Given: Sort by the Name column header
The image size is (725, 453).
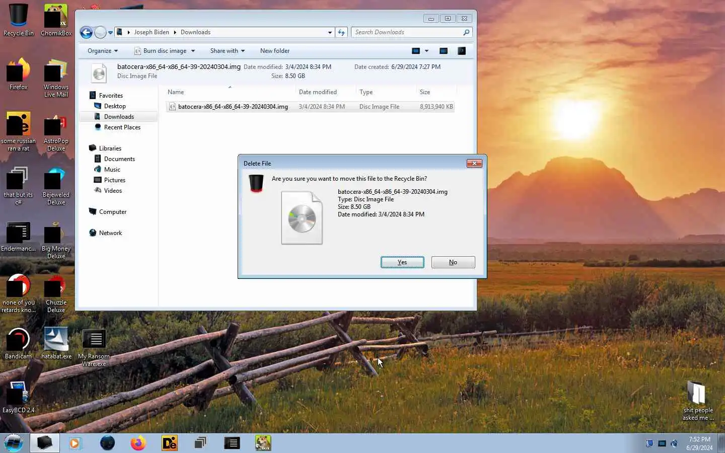Looking at the screenshot, I should (230, 92).
